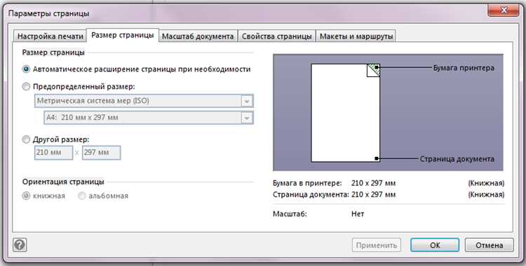Choose альбомная orientation radio button

pyautogui.click(x=81, y=195)
